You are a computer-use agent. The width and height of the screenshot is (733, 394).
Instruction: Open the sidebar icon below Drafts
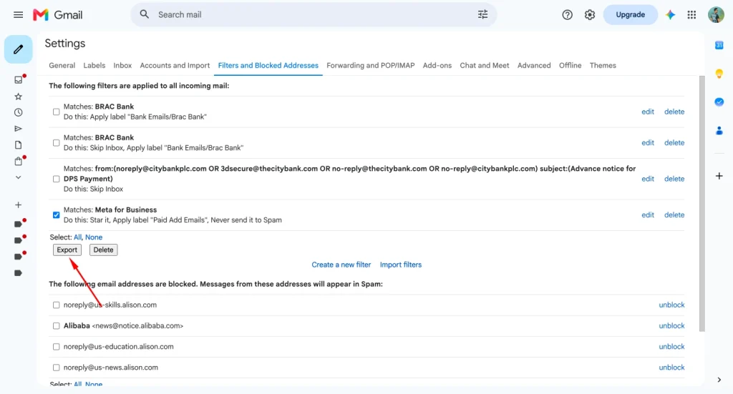18,161
